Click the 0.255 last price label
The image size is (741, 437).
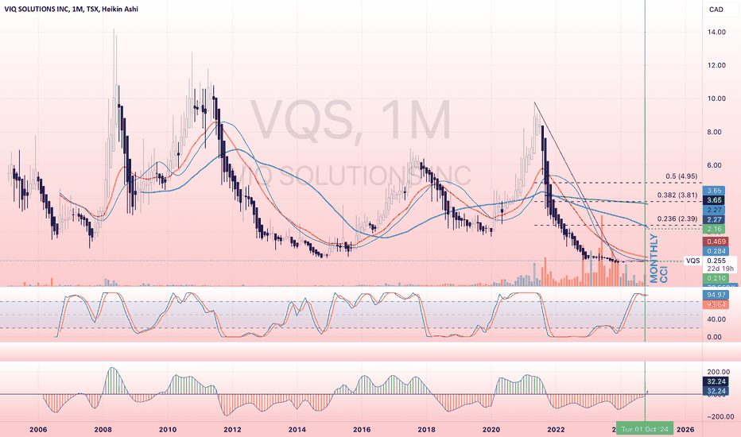point(717,261)
